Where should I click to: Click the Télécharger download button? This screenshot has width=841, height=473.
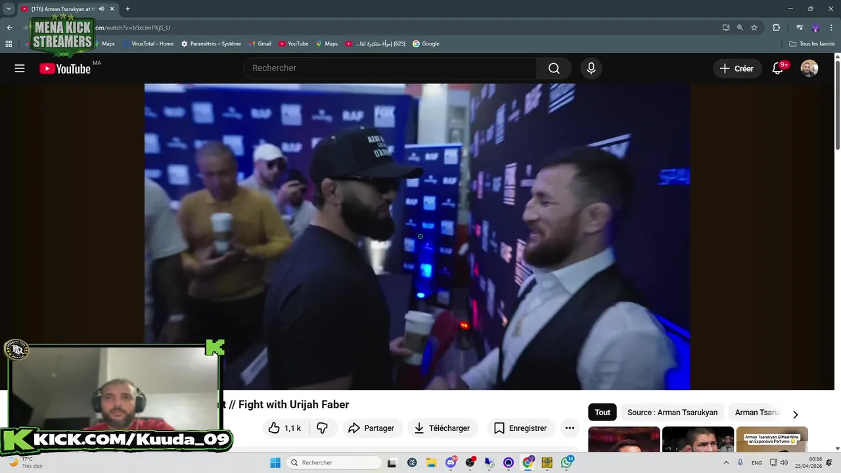click(x=442, y=428)
